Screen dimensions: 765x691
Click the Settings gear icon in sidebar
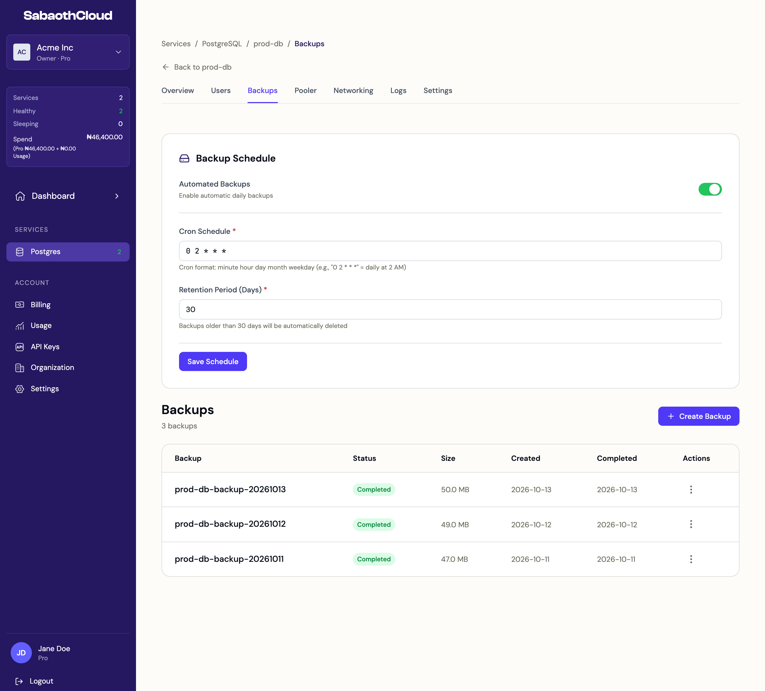[20, 389]
